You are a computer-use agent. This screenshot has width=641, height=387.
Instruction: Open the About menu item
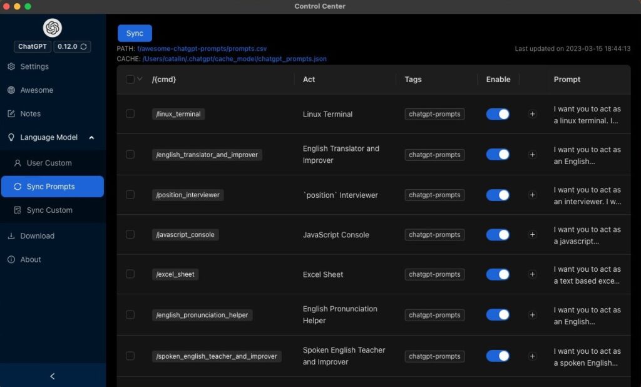click(x=53, y=259)
